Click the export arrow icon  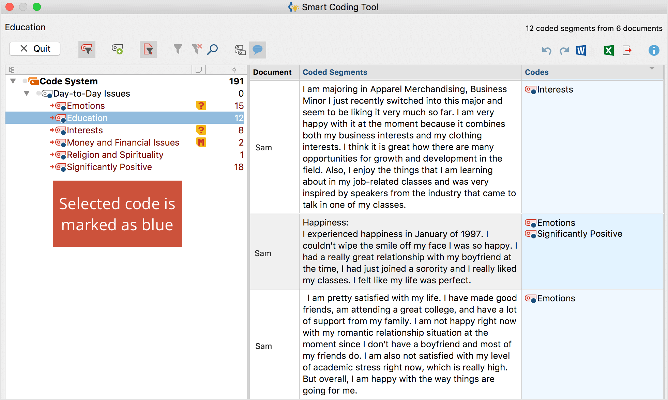point(627,50)
